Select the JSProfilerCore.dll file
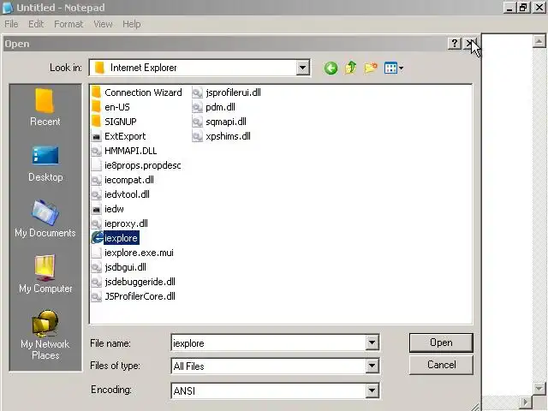This screenshot has width=548, height=411. pyautogui.click(x=134, y=296)
